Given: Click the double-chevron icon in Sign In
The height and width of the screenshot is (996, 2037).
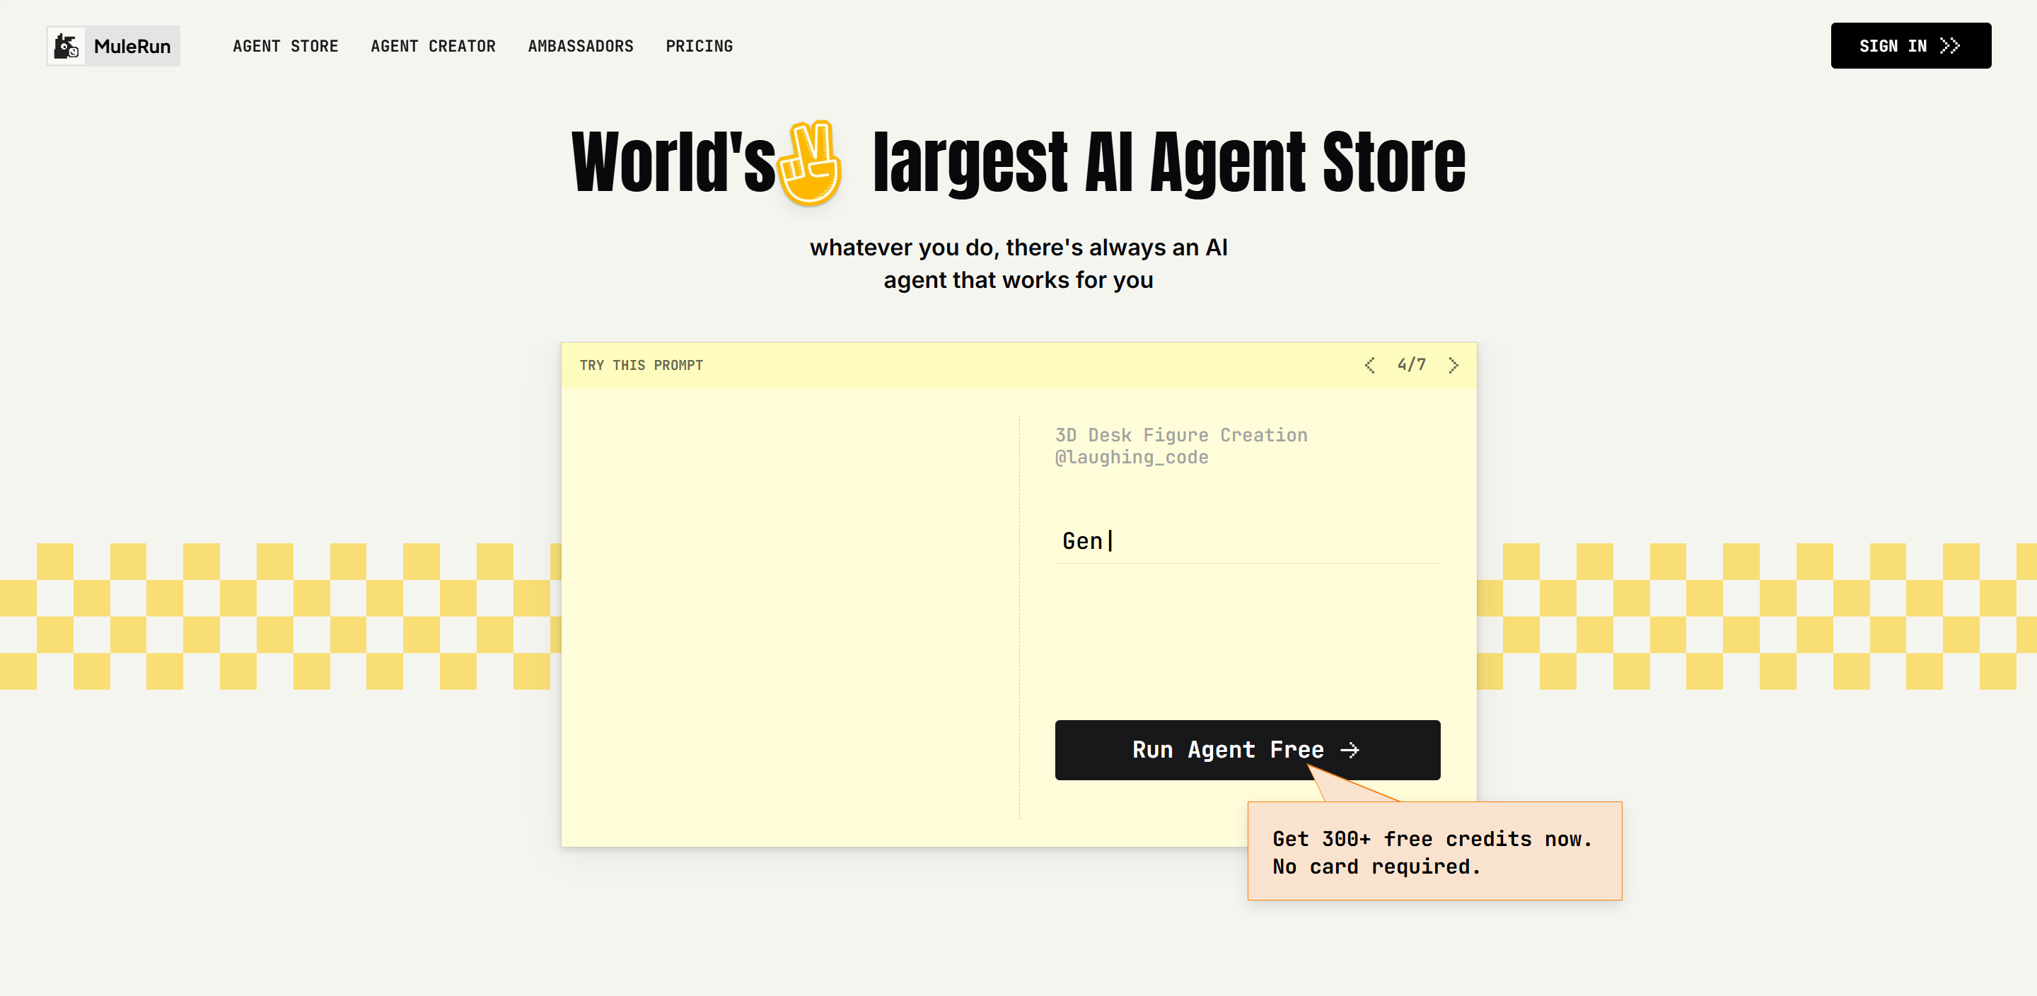Looking at the screenshot, I should (1949, 46).
